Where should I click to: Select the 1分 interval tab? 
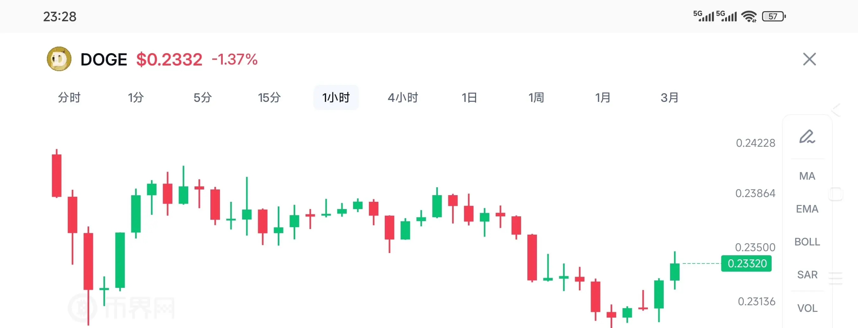136,97
